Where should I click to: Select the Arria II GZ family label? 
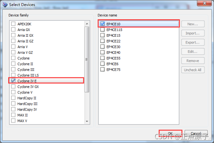coord(25,41)
